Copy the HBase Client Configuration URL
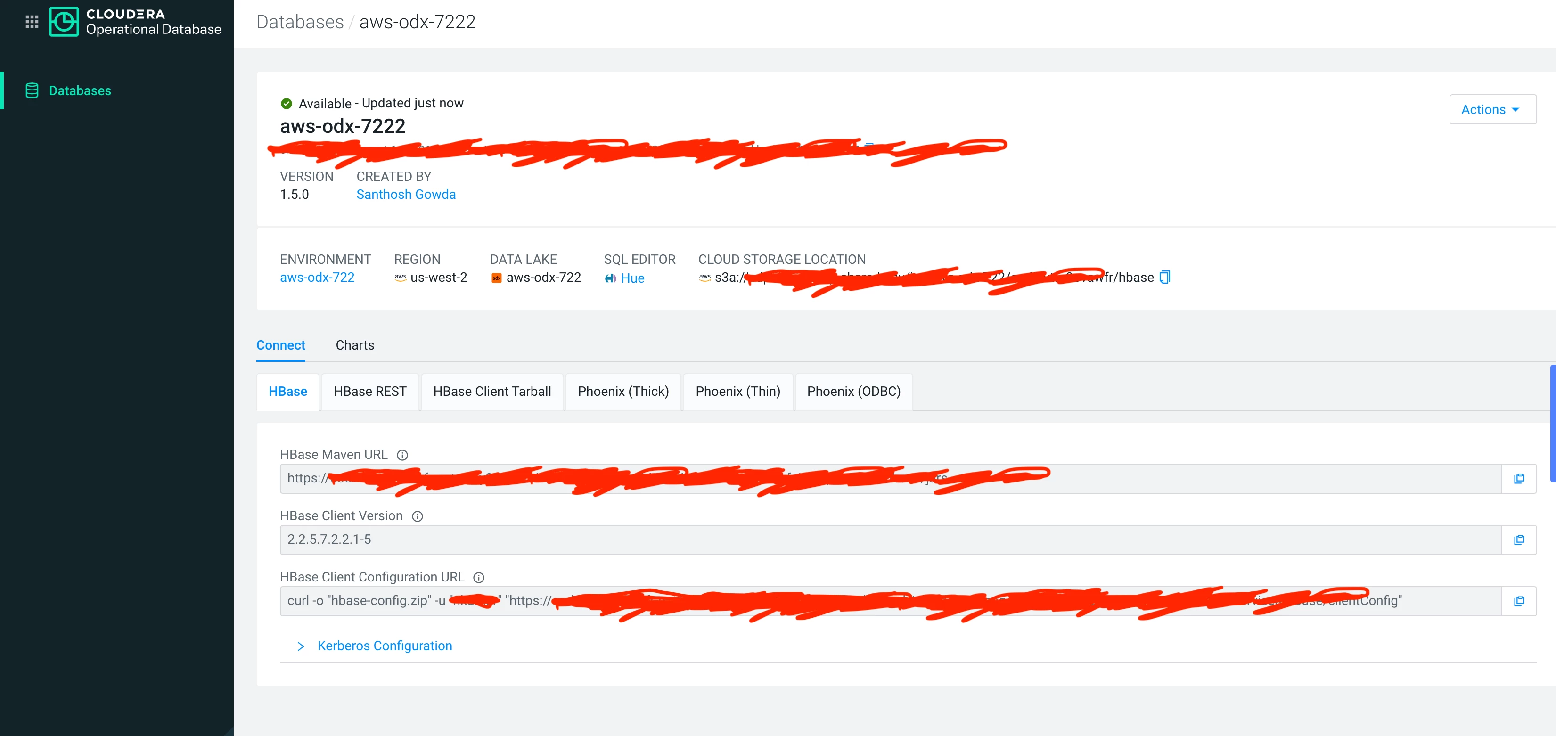The image size is (1556, 736). coord(1519,601)
